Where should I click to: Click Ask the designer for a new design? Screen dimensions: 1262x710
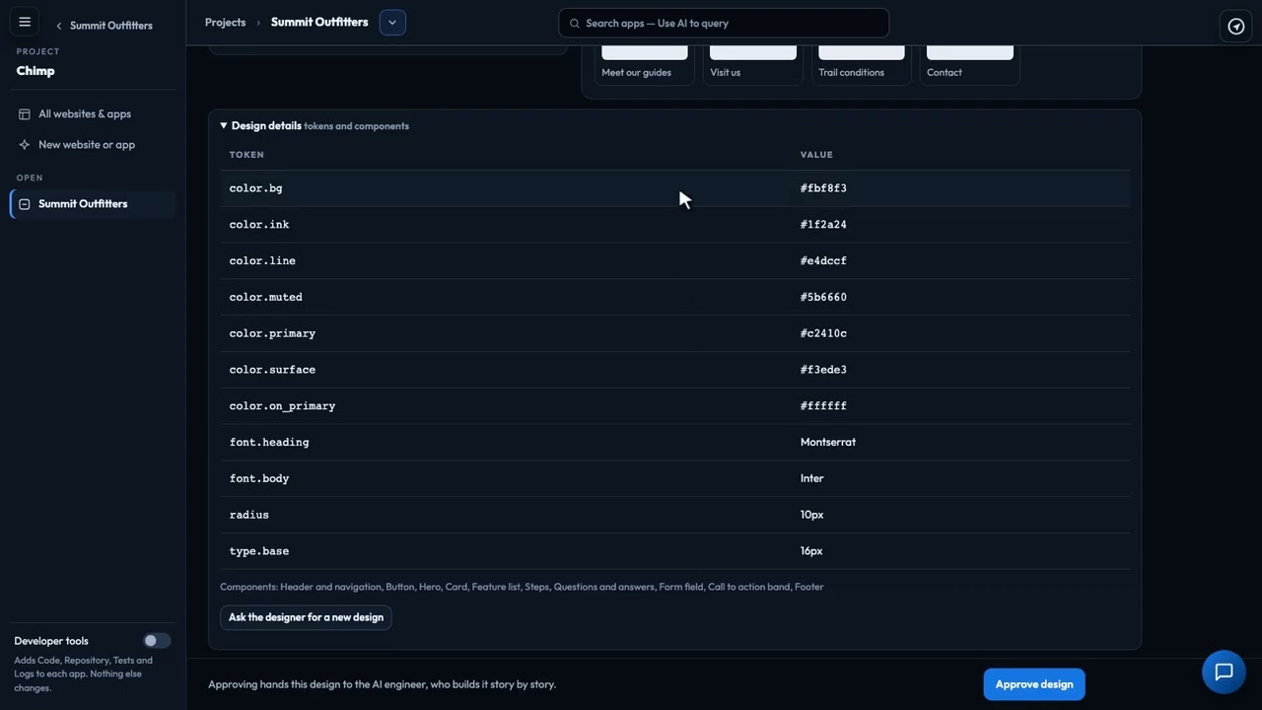306,617
